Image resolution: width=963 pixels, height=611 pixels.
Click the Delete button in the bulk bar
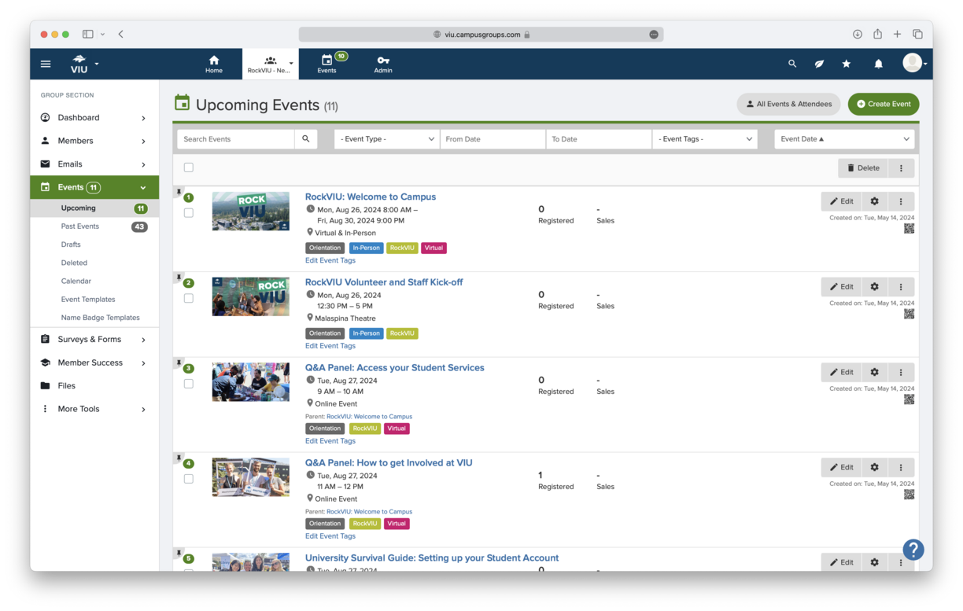click(x=863, y=167)
